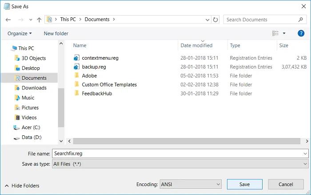Select 'This PC' in address breadcrumb
This screenshot has height=195, width=311.
[68, 19]
